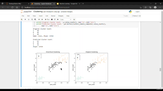Open the Insert menu
Screen dimensions: 163x91
(x=41, y=16)
